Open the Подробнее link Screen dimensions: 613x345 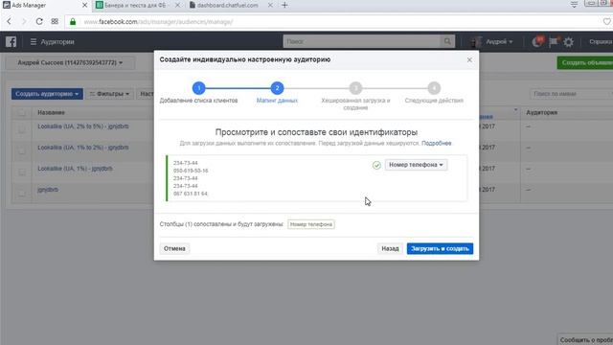pyautogui.click(x=437, y=143)
